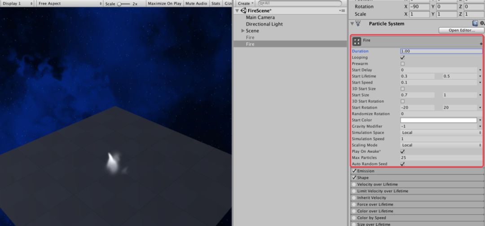Open the Free Aspect dropdown
This screenshot has width=485, height=226.
[x=70, y=4]
